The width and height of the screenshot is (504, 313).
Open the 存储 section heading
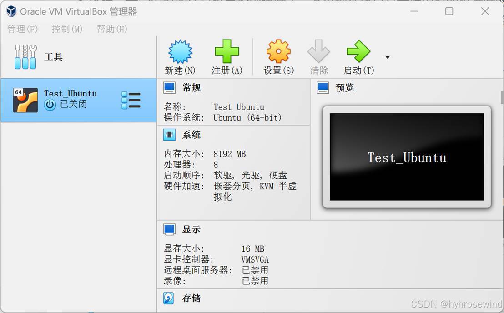coord(192,298)
